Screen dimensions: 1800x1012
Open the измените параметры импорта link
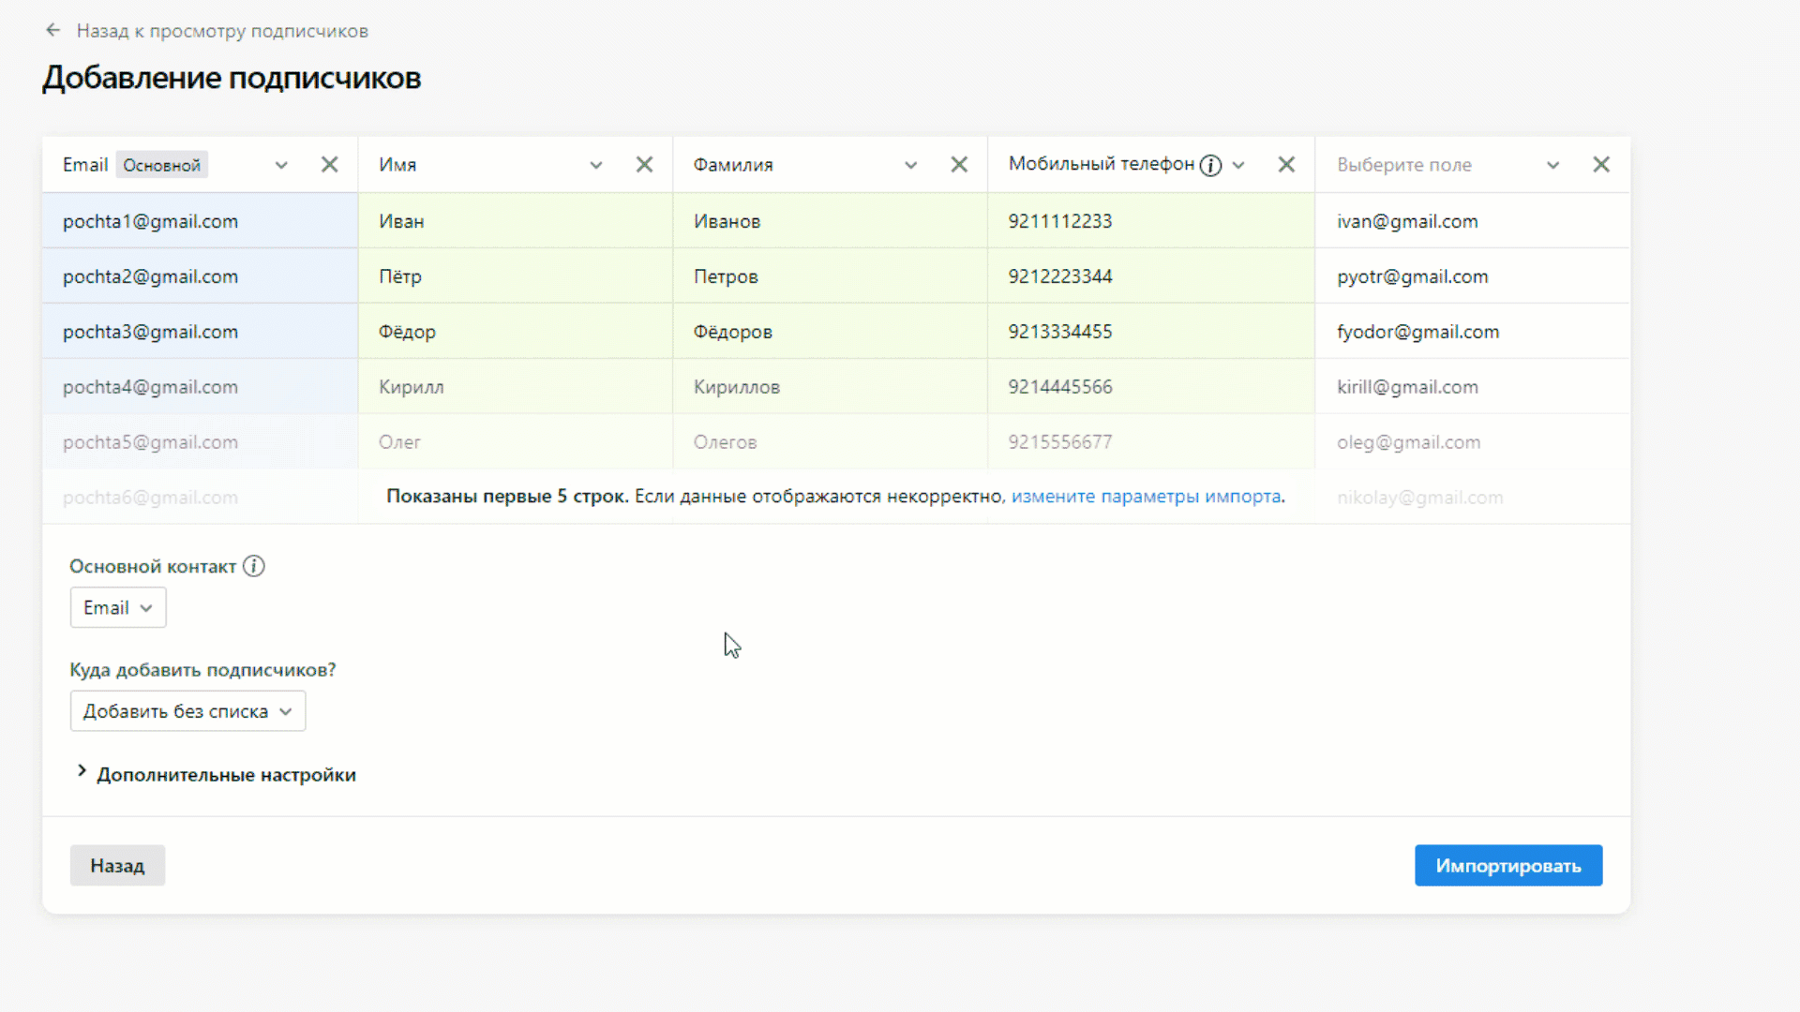pos(1146,497)
